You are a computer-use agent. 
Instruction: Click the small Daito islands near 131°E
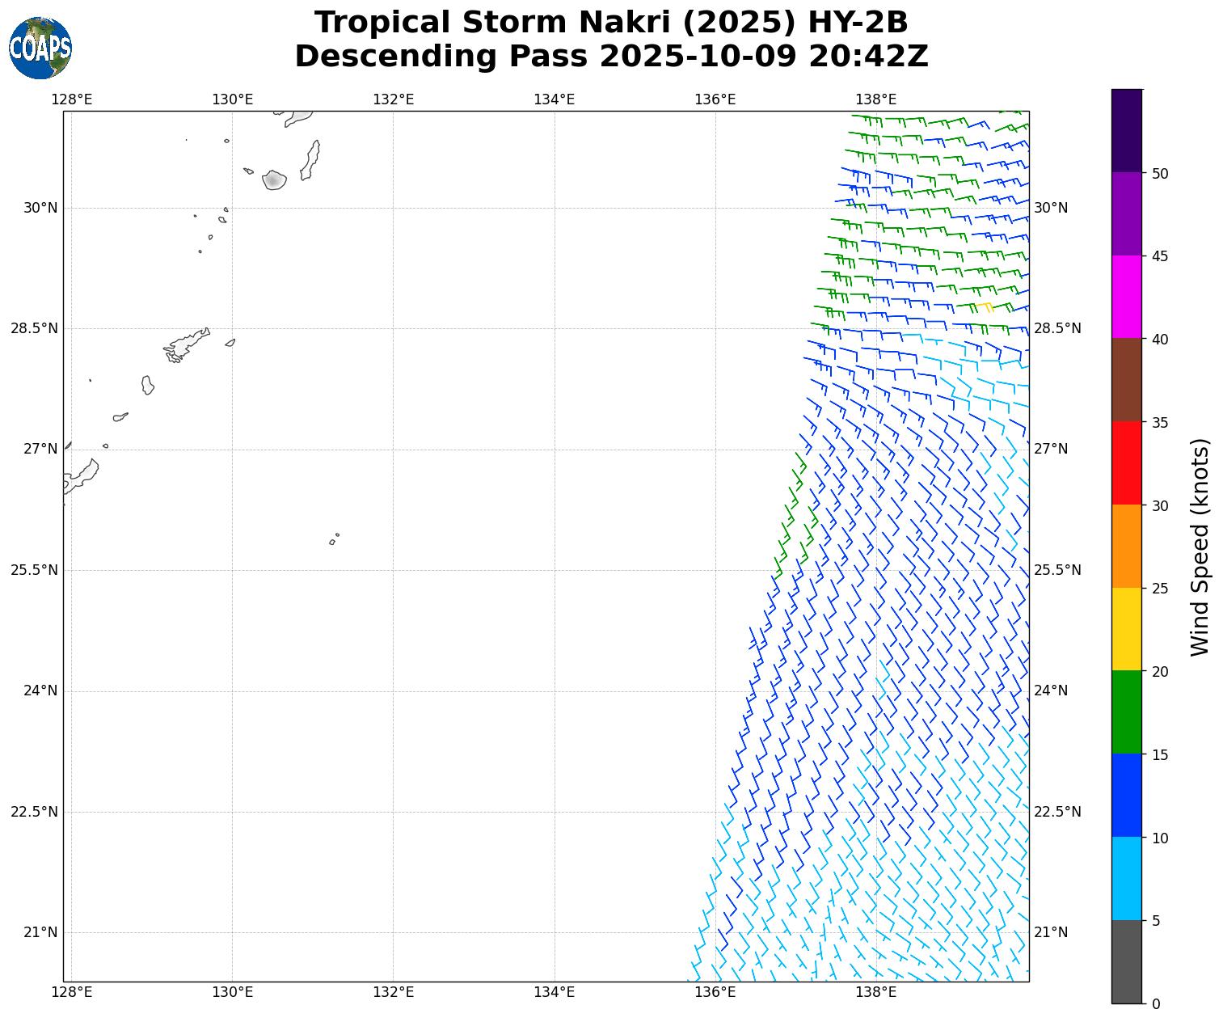click(334, 538)
